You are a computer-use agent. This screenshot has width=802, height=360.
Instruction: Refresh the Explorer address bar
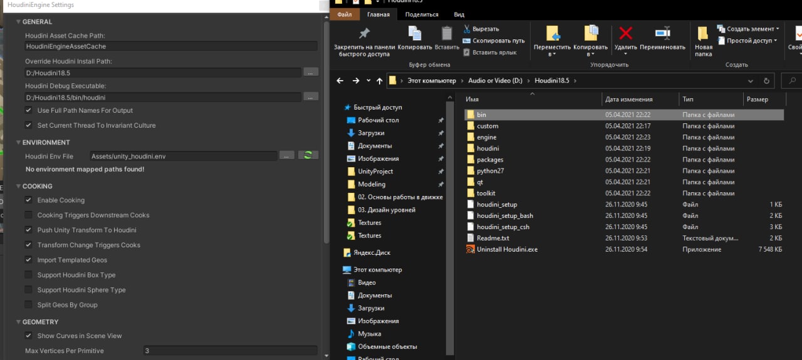766,81
